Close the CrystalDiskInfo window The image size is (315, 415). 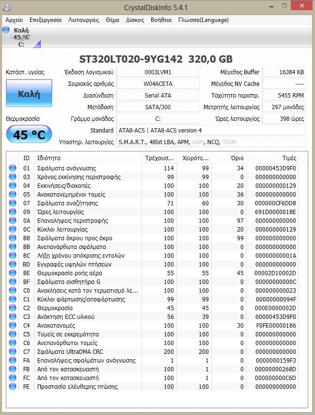point(302,5)
